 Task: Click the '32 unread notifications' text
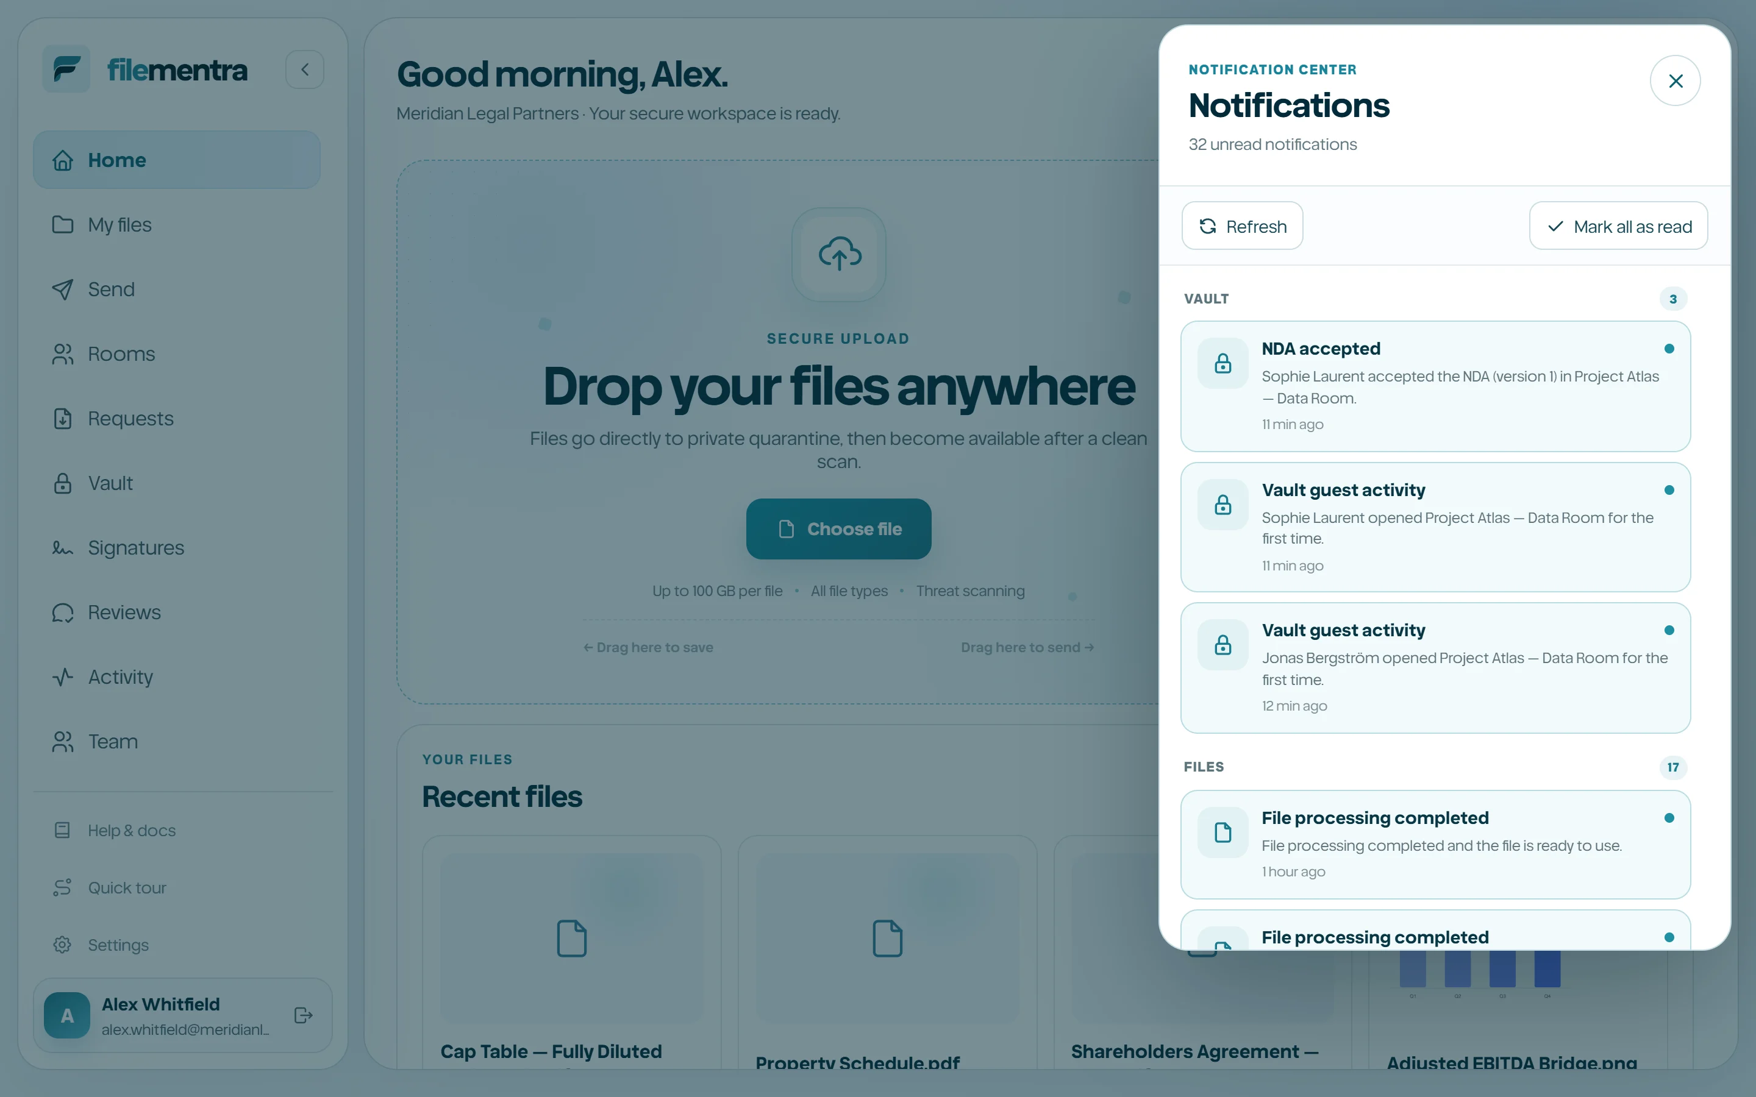click(1272, 144)
